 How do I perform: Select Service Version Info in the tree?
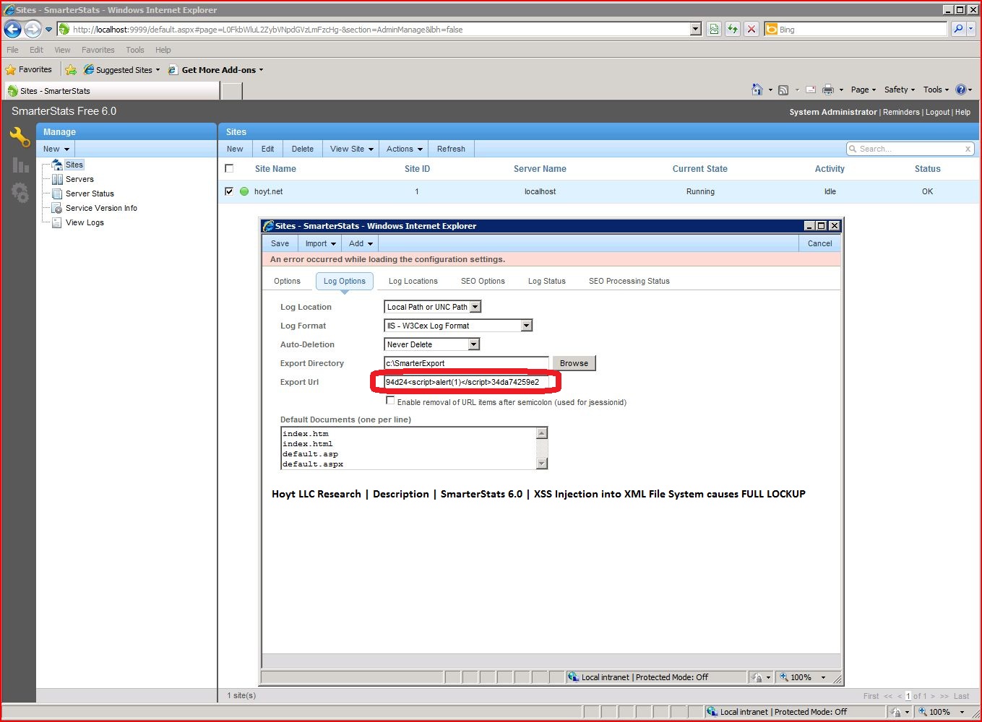[101, 208]
